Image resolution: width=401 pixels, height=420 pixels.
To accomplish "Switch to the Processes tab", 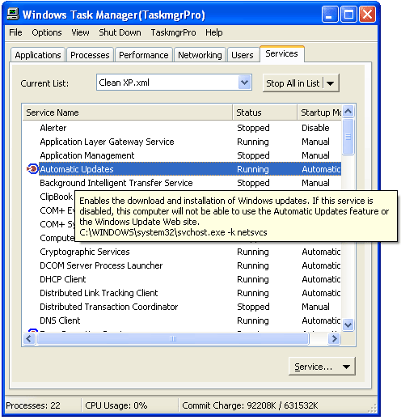I will (x=90, y=55).
